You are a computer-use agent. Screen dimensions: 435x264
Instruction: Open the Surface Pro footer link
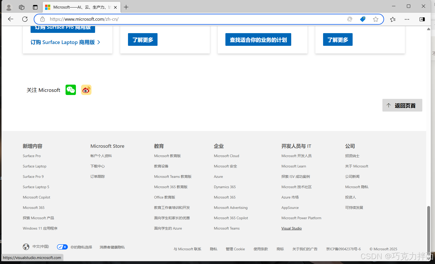click(32, 156)
